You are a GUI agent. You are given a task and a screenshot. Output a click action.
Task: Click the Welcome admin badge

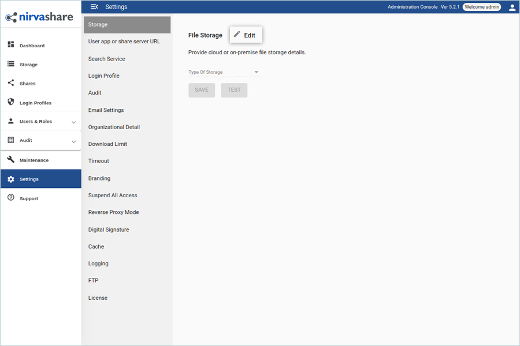click(481, 7)
